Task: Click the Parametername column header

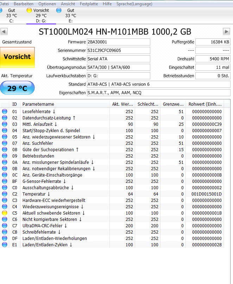Action: pyautogui.click(x=65, y=104)
